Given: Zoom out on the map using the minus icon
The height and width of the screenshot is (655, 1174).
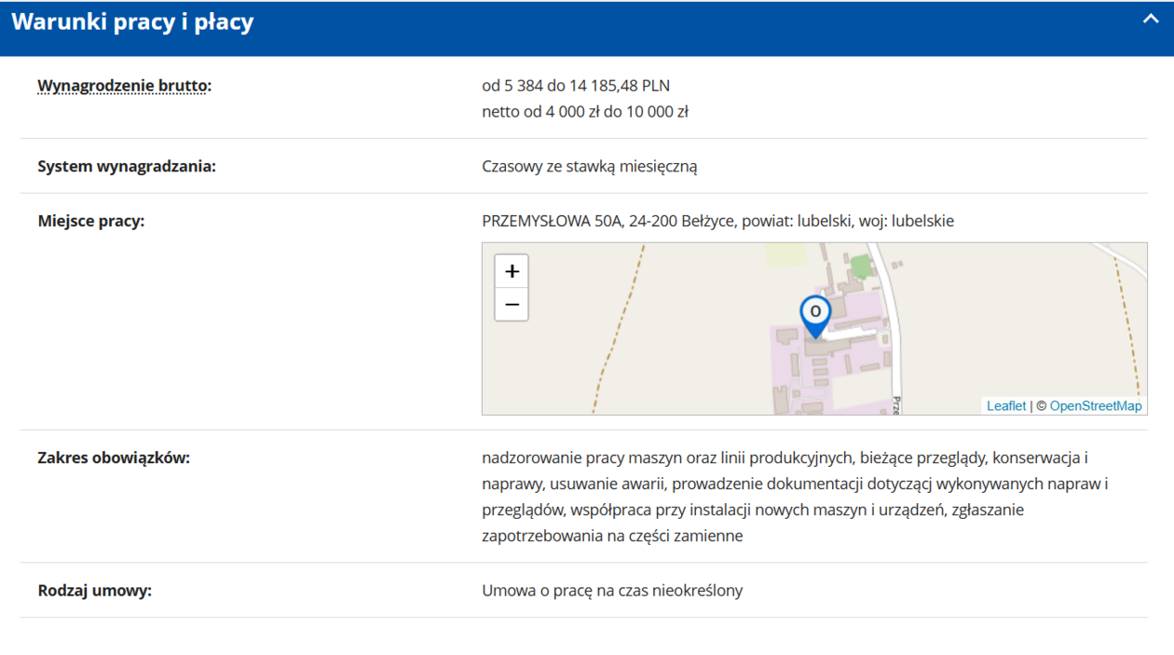Looking at the screenshot, I should click(x=511, y=304).
